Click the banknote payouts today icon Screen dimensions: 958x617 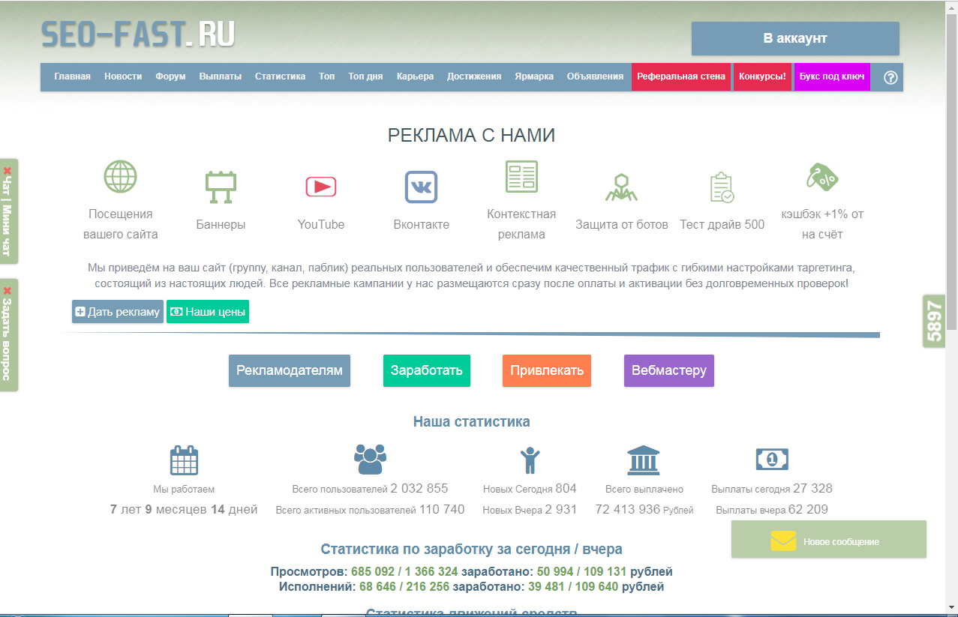[772, 459]
